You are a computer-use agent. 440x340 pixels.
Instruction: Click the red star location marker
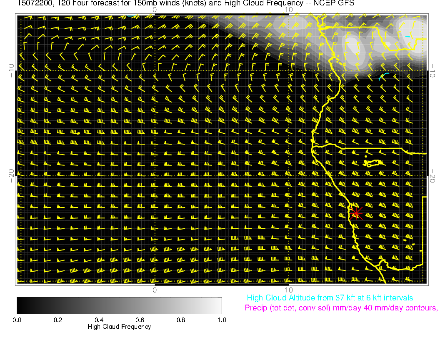356,213
